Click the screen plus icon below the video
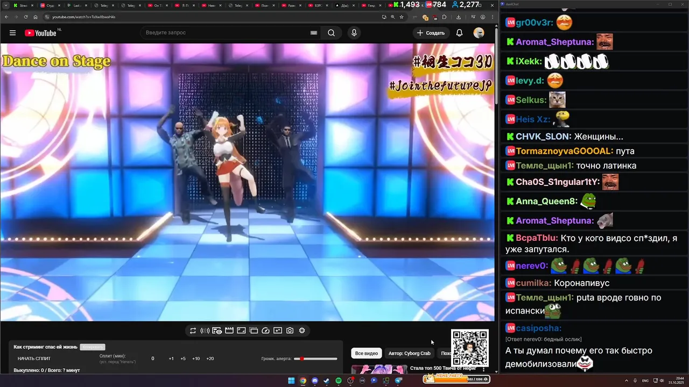Viewport: 689px width, 387px height. (x=278, y=331)
